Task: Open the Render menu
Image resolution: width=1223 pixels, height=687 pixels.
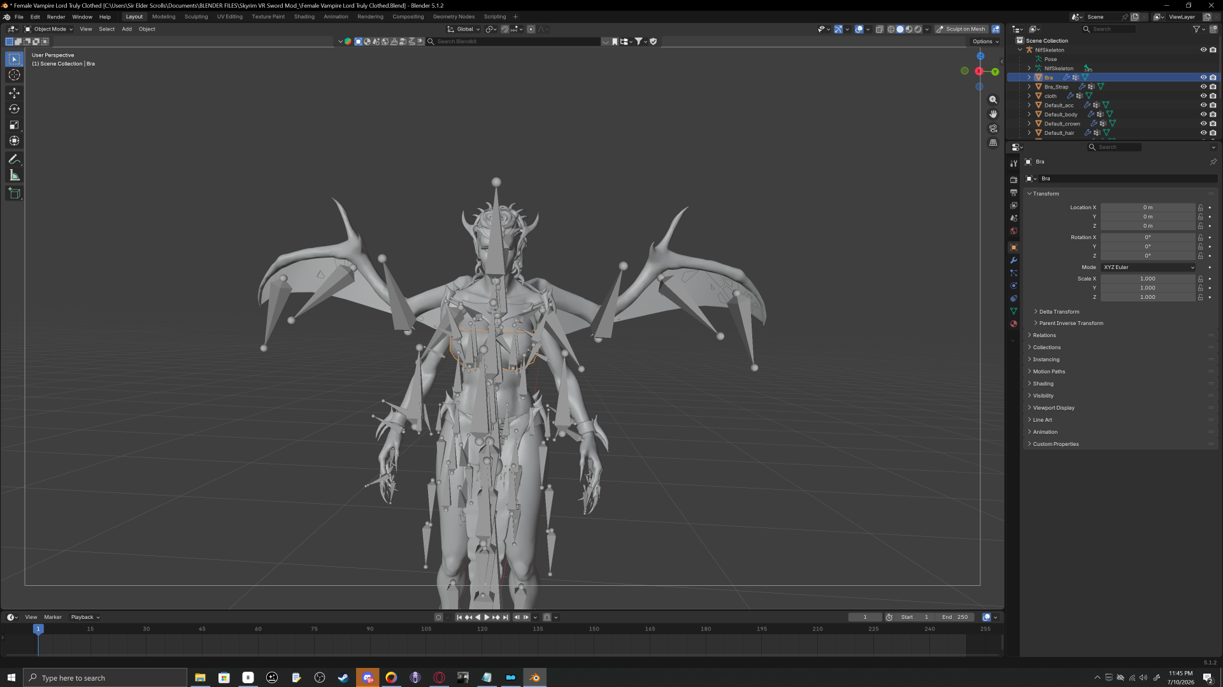Action: [56, 17]
